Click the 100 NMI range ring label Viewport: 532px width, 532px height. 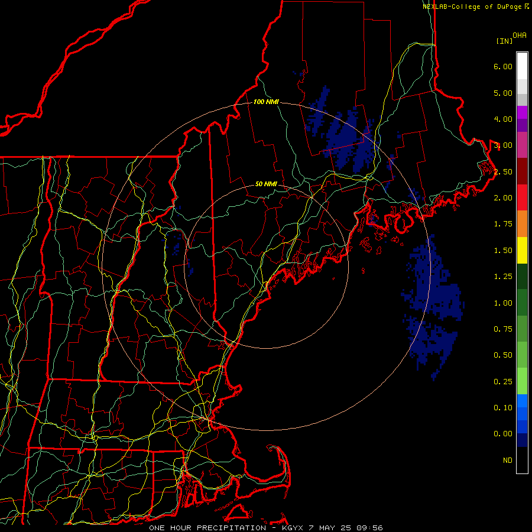[x=266, y=102]
